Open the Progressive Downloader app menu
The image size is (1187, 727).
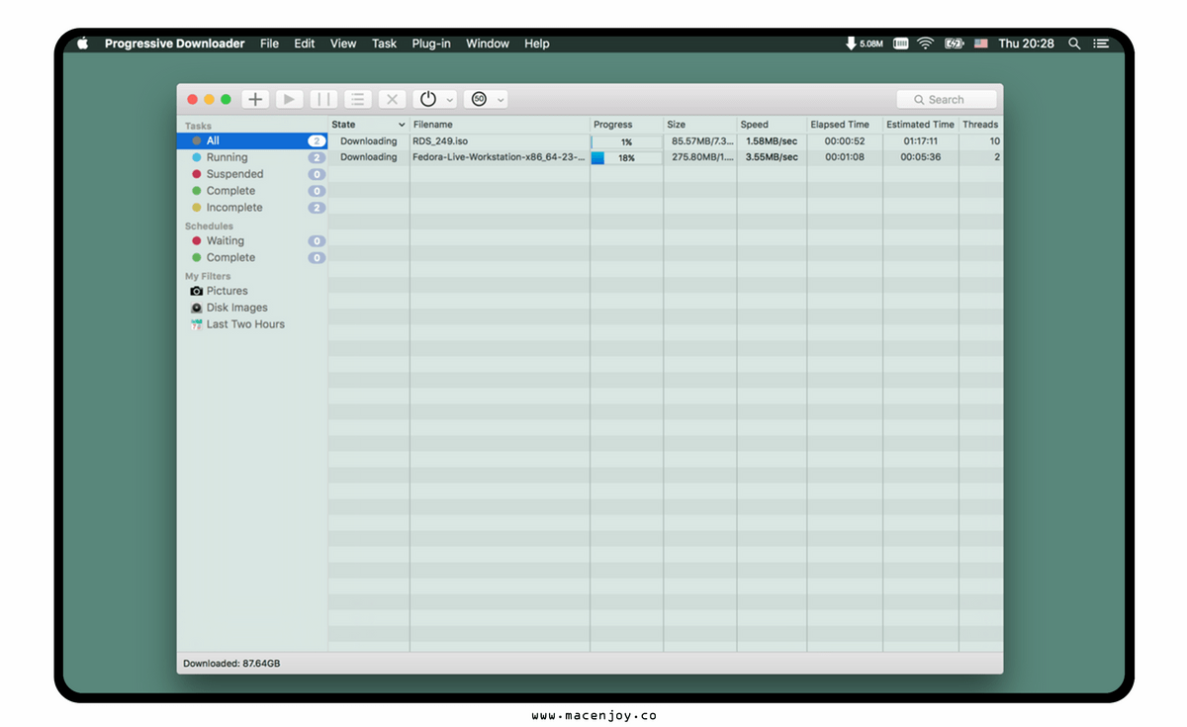[x=175, y=44]
